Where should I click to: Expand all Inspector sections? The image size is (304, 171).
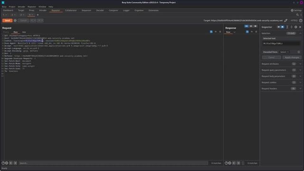click(x=287, y=27)
